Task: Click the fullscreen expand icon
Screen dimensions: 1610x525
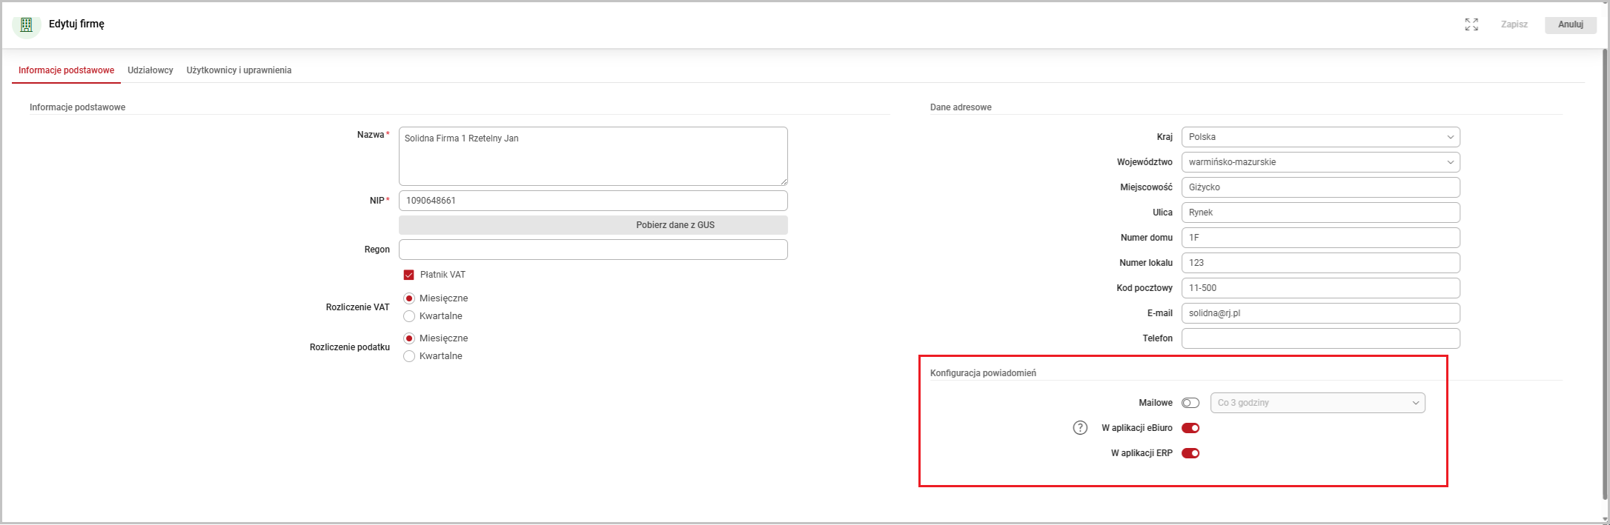Action: point(1471,24)
